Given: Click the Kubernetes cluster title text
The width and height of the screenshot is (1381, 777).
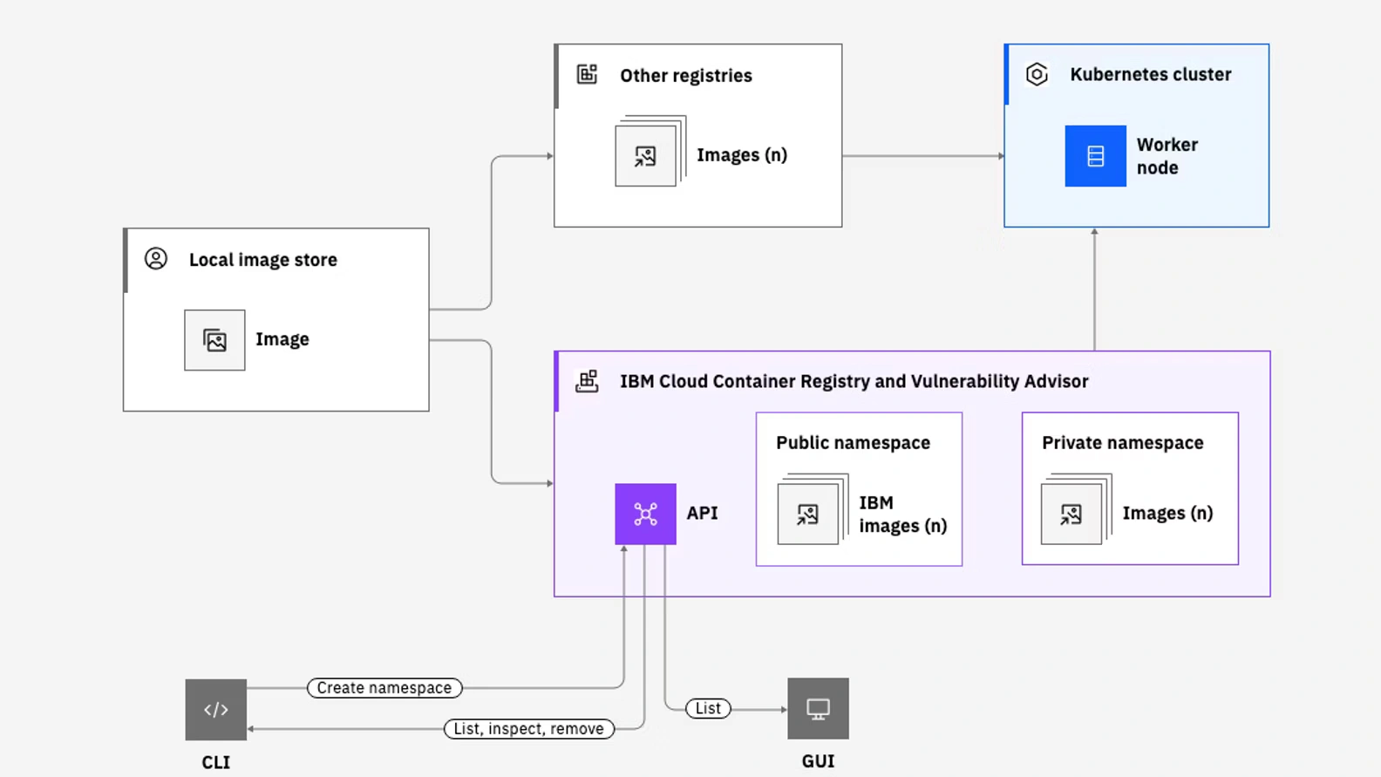Looking at the screenshot, I should click(1150, 75).
